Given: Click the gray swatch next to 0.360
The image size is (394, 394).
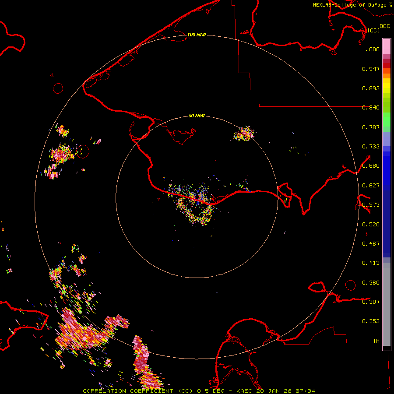Looking at the screenshot, I should 387,283.
